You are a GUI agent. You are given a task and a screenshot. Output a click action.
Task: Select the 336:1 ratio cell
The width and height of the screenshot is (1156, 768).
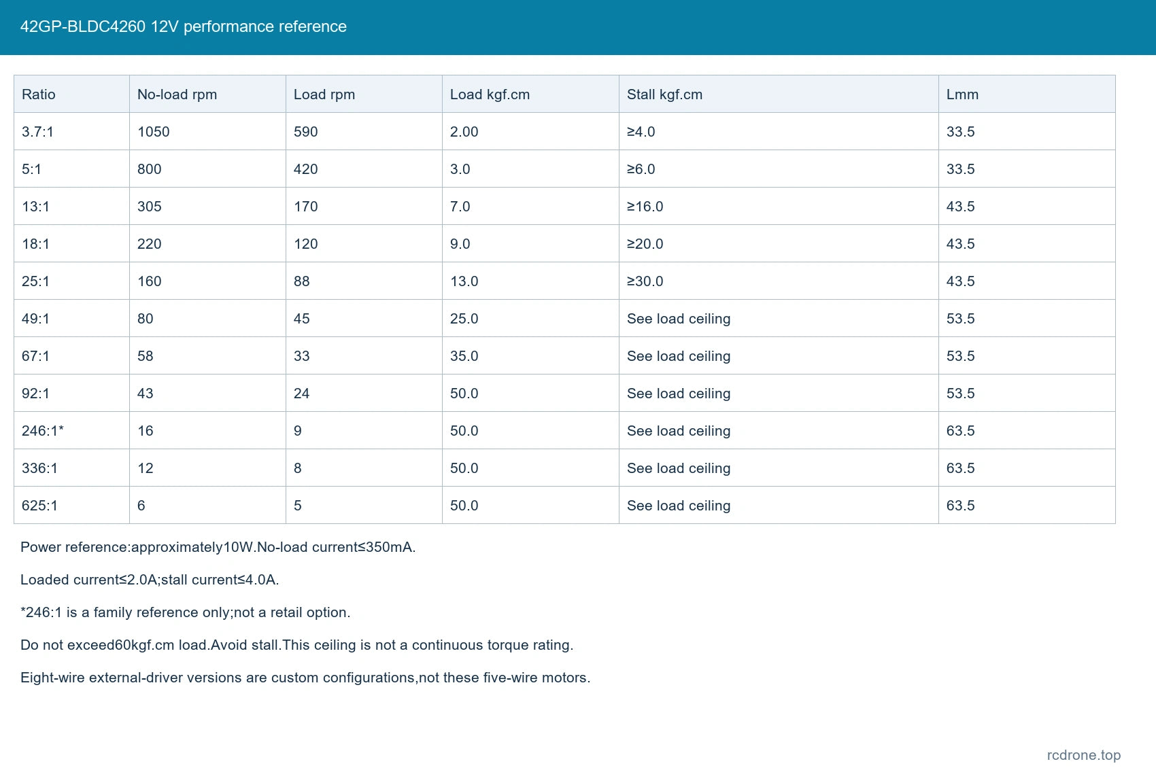point(71,468)
